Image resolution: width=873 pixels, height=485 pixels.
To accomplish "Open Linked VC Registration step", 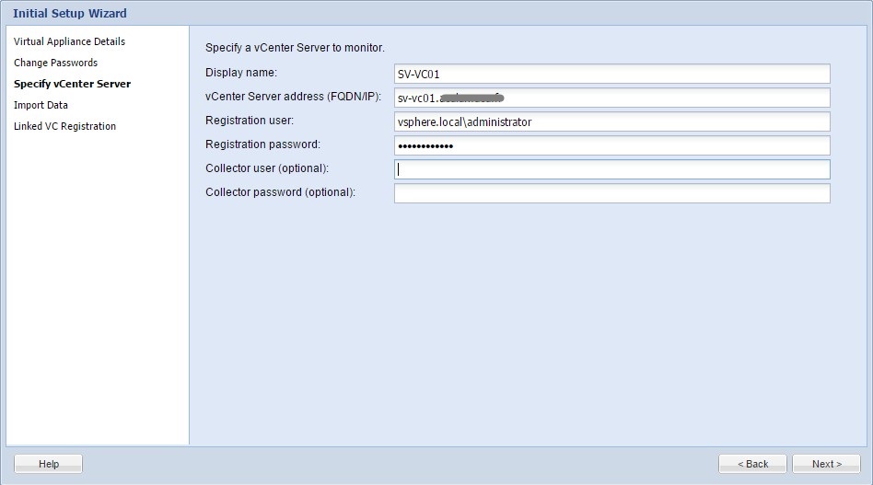I will pyautogui.click(x=64, y=126).
